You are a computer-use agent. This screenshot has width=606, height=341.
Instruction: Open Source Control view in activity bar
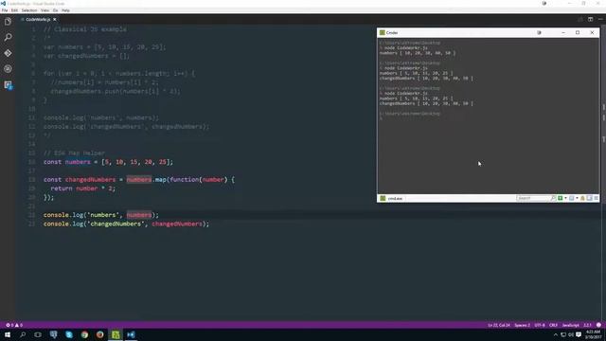coord(8,53)
